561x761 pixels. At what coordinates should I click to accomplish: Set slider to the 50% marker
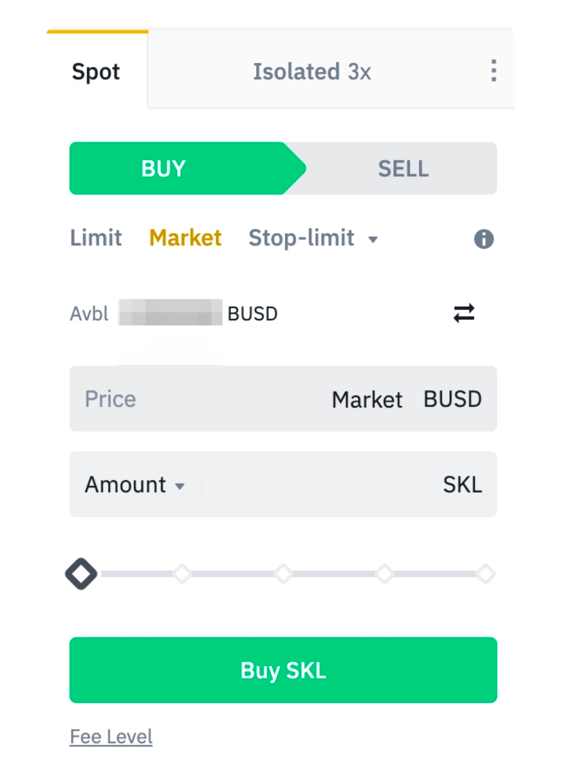click(x=283, y=574)
